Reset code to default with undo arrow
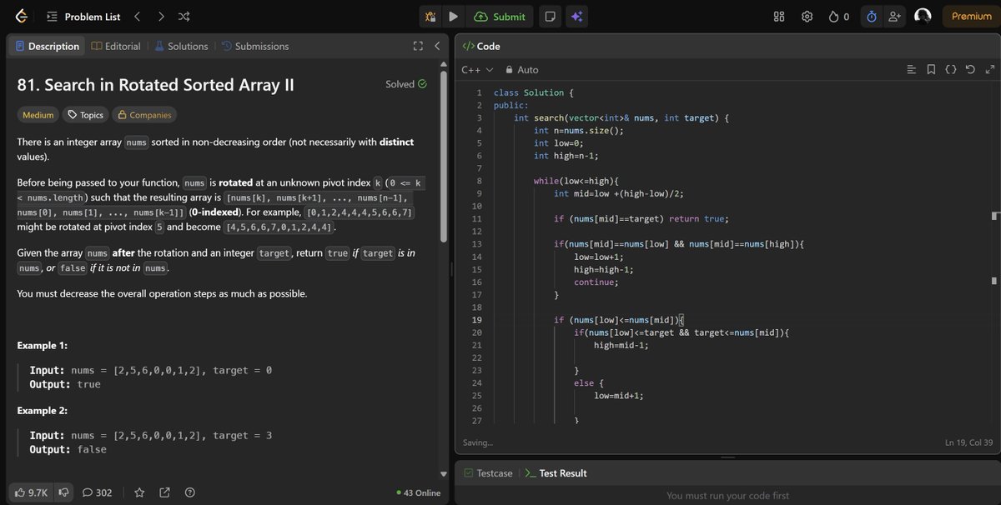 (970, 69)
